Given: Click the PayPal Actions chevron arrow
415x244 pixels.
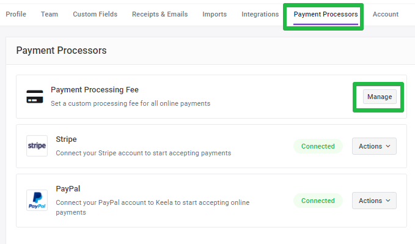Looking at the screenshot, I should point(388,201).
